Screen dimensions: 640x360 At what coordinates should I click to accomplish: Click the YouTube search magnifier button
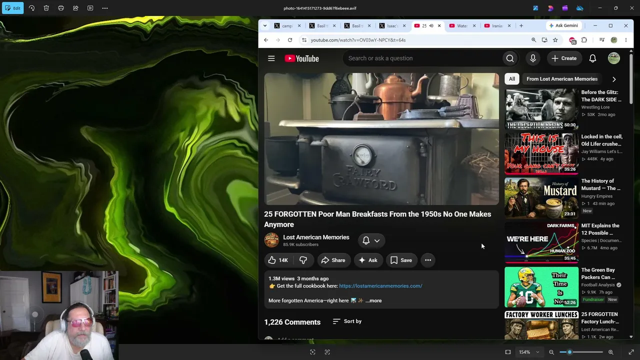[510, 58]
